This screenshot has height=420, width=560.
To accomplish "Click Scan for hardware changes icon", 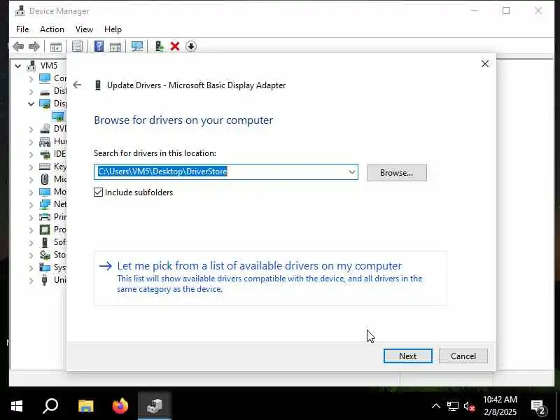I will tap(137, 46).
